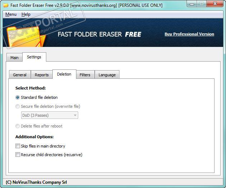Close the Fast Folder Eraser window
The width and height of the screenshot is (226, 188).
click(215, 4)
